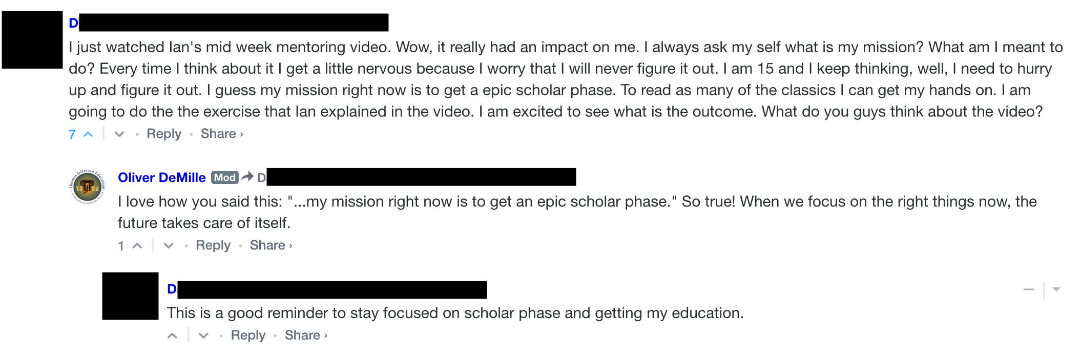Screen dimensions: 1081x361
Task: Open the first commenter's avatar
Action: click(x=32, y=40)
